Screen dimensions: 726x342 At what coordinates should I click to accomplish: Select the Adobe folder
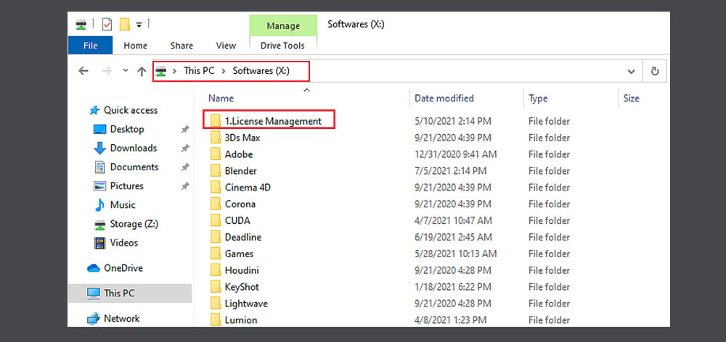pyautogui.click(x=239, y=154)
